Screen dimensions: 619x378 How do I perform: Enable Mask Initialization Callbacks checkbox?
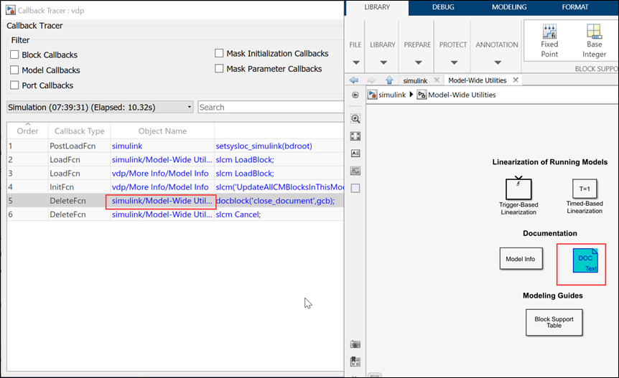point(219,53)
